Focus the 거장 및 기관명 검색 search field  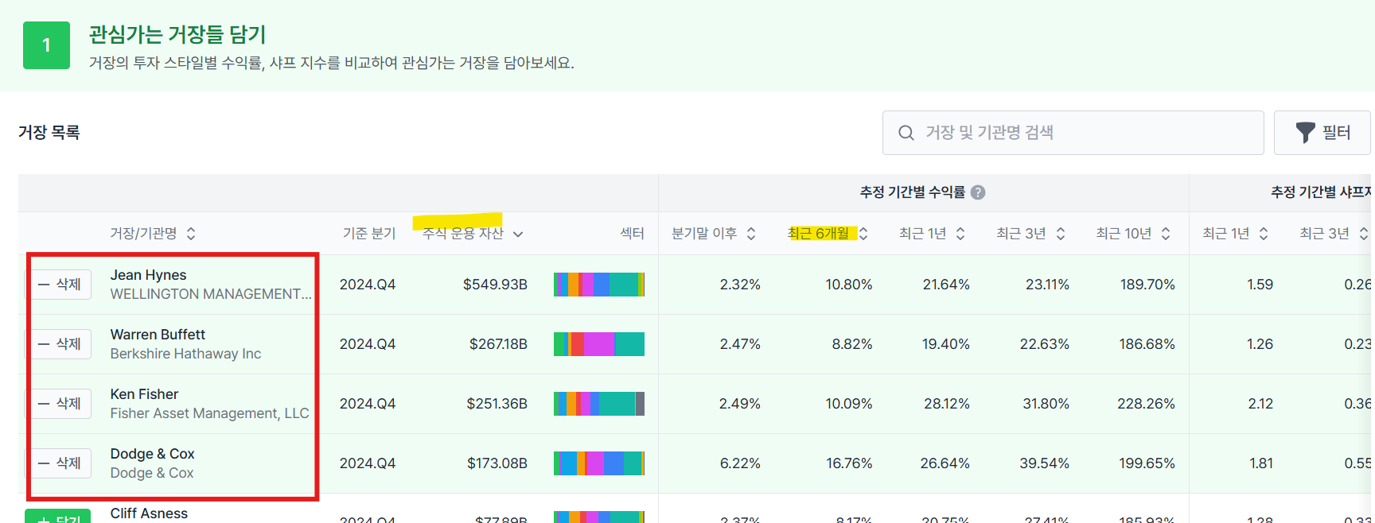pos(1073,133)
